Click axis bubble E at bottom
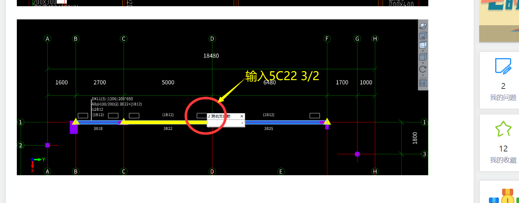This screenshot has height=203, width=519. pyautogui.click(x=281, y=172)
